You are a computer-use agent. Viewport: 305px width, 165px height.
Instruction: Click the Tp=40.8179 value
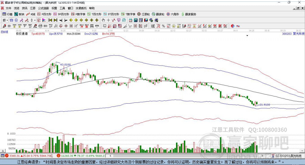point(38,34)
